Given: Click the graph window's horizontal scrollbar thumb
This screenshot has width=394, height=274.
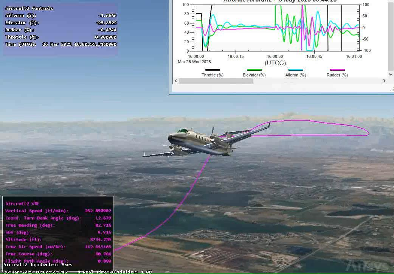Looking at the screenshot, I should click(216, 81).
